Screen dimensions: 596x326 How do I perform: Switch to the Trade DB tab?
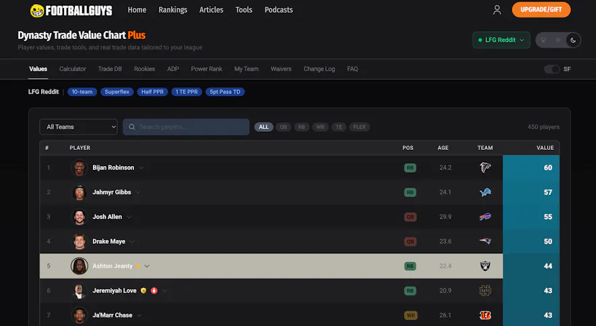[x=110, y=69]
